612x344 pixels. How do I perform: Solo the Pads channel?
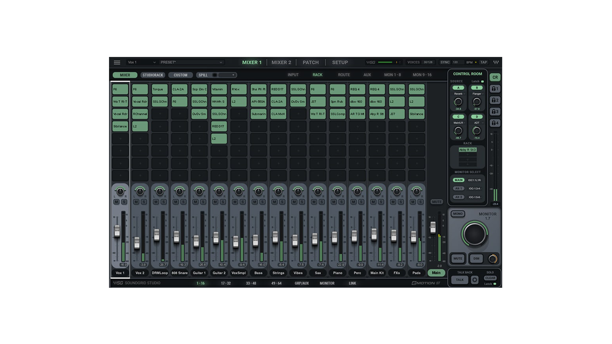click(x=420, y=202)
